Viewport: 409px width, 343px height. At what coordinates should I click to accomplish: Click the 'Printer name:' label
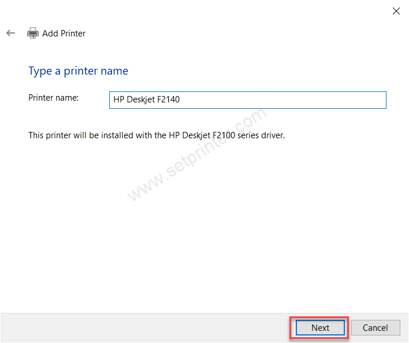(x=54, y=98)
